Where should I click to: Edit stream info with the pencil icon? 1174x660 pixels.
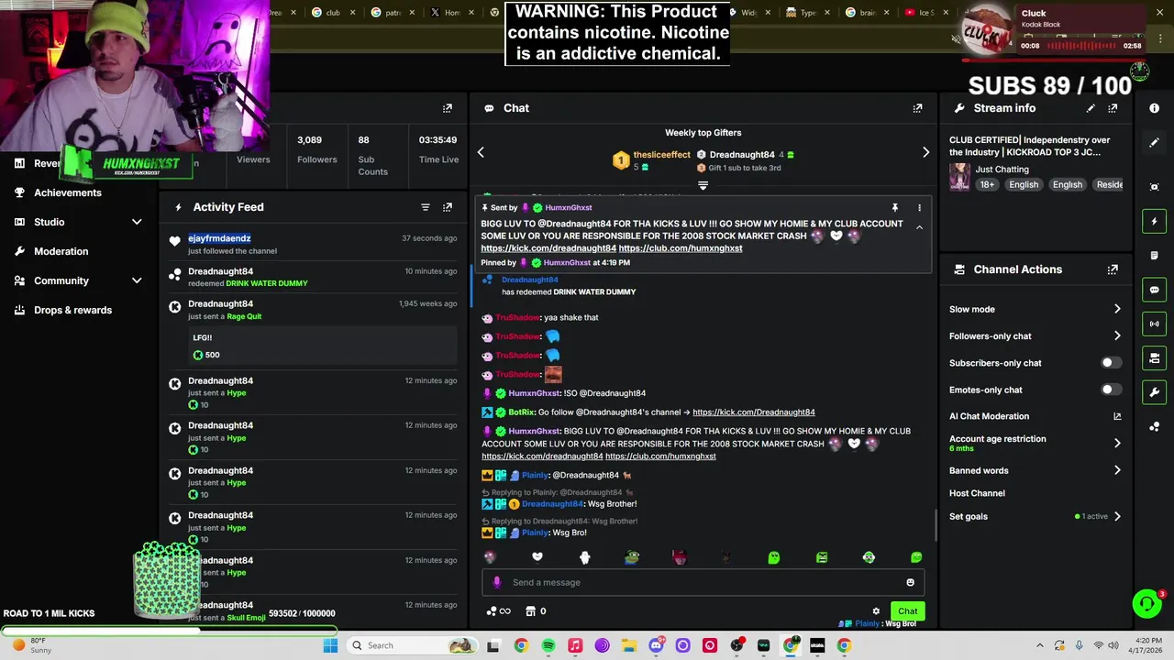[x=1091, y=108]
